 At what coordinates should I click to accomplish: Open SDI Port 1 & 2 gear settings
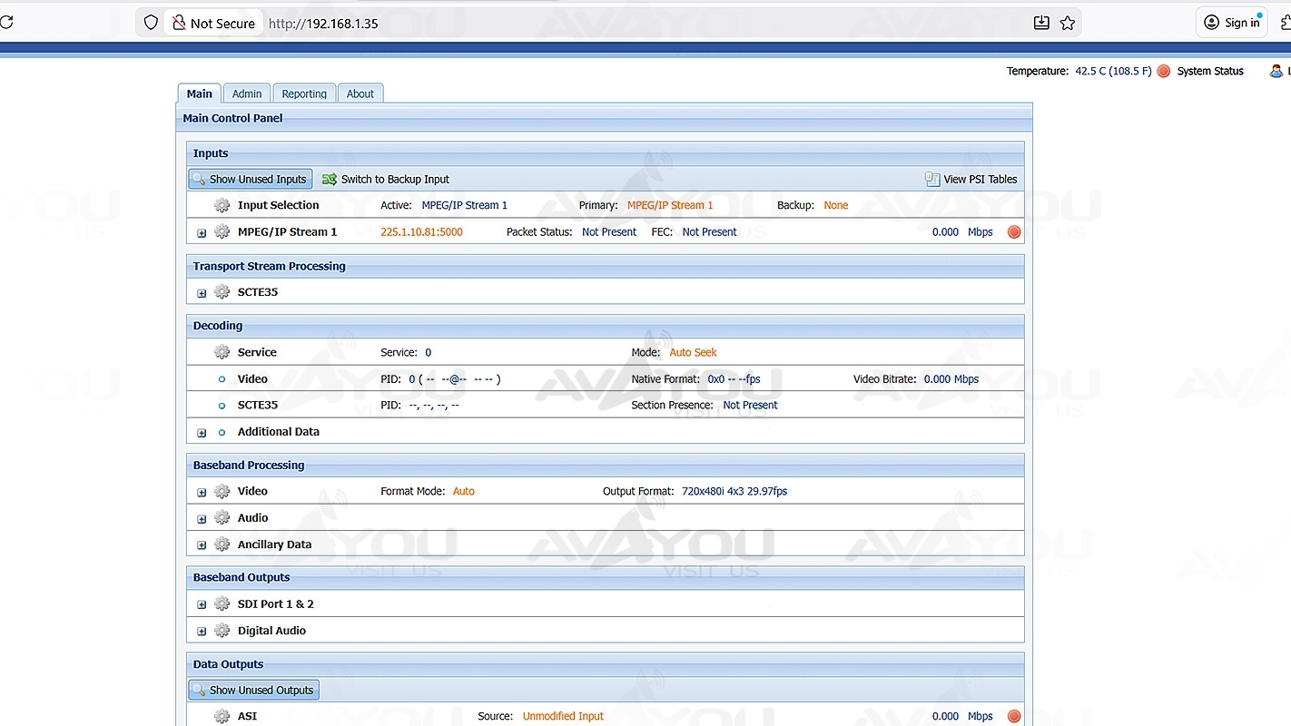point(222,604)
